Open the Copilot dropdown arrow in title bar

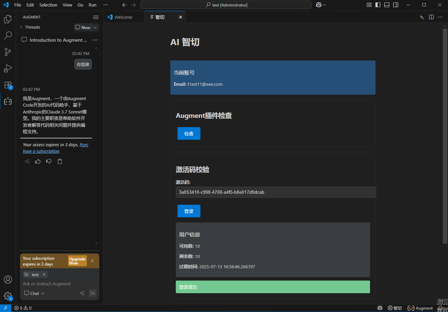pyautogui.click(x=324, y=5)
